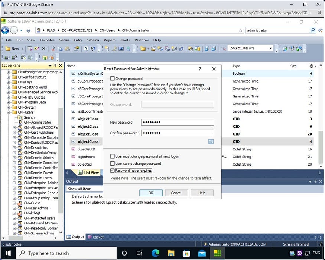Screen dimensions: 325x260
Task: Click the go up folder arrow icon
Action: point(45,57)
